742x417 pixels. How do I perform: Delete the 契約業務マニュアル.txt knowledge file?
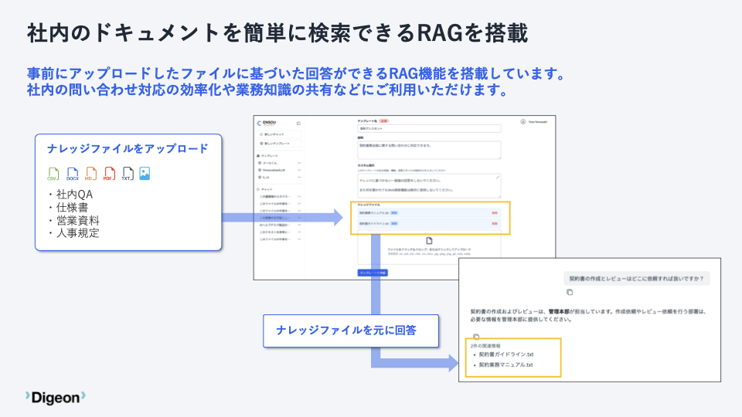point(494,213)
